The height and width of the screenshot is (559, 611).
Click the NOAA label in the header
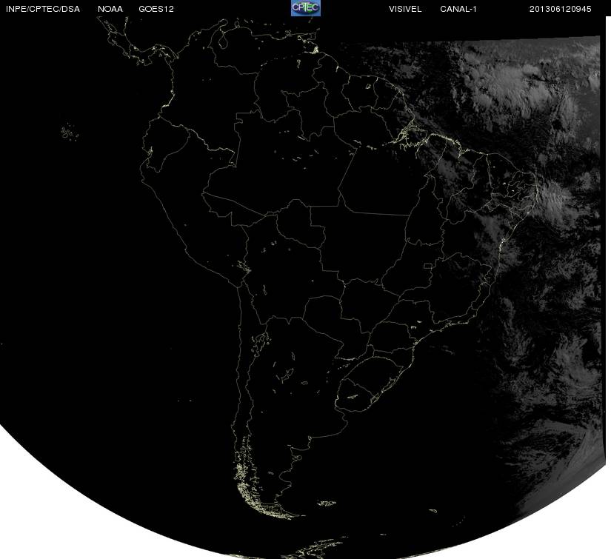(110, 9)
